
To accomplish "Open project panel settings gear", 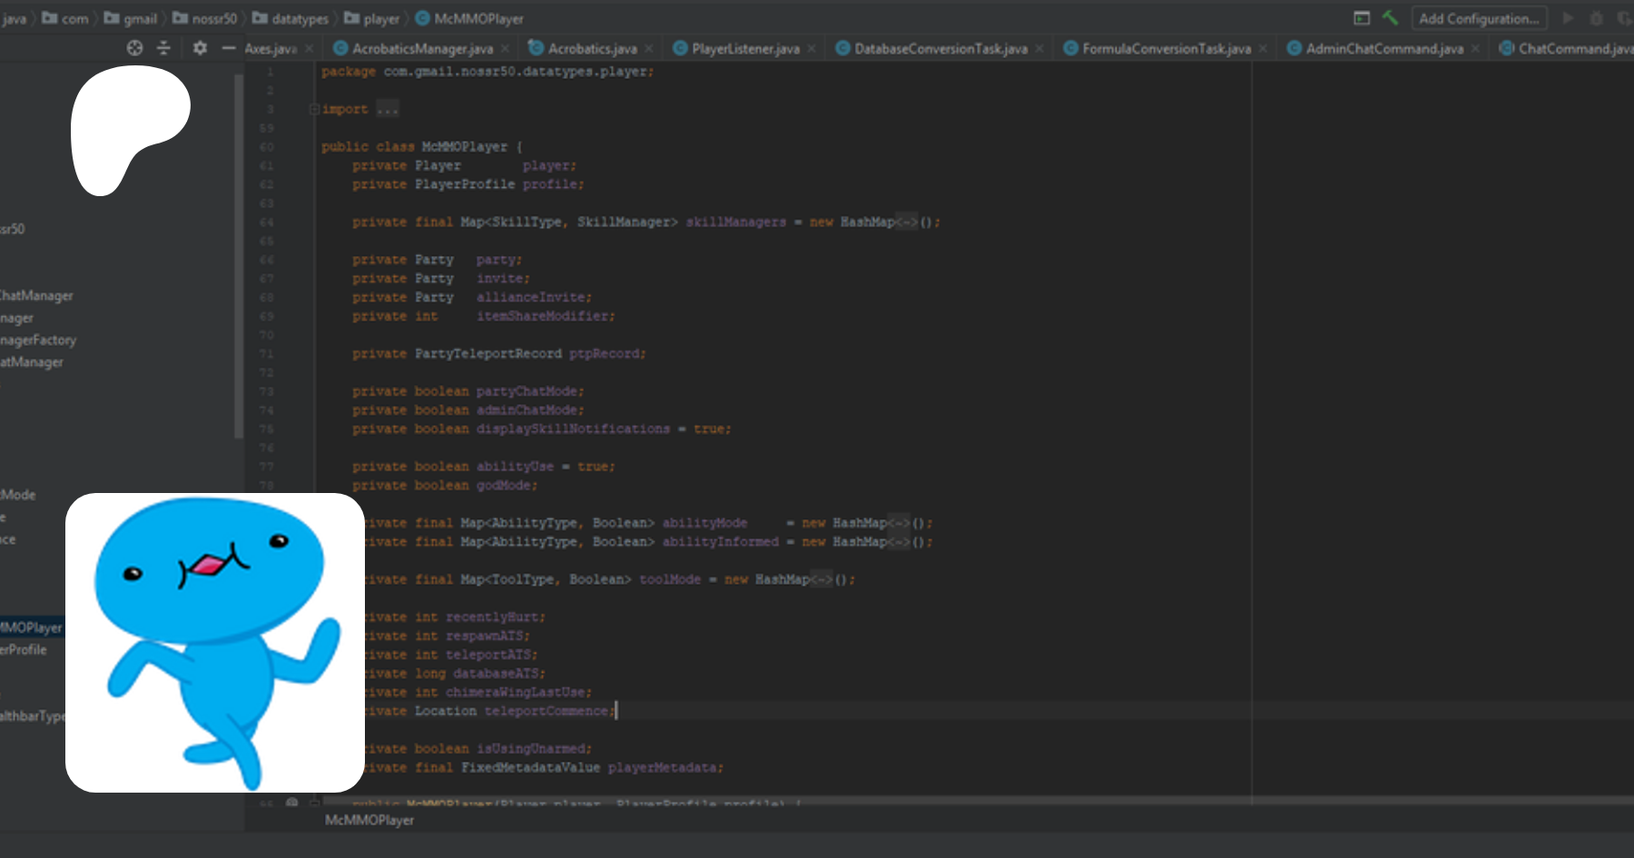I will (x=200, y=48).
